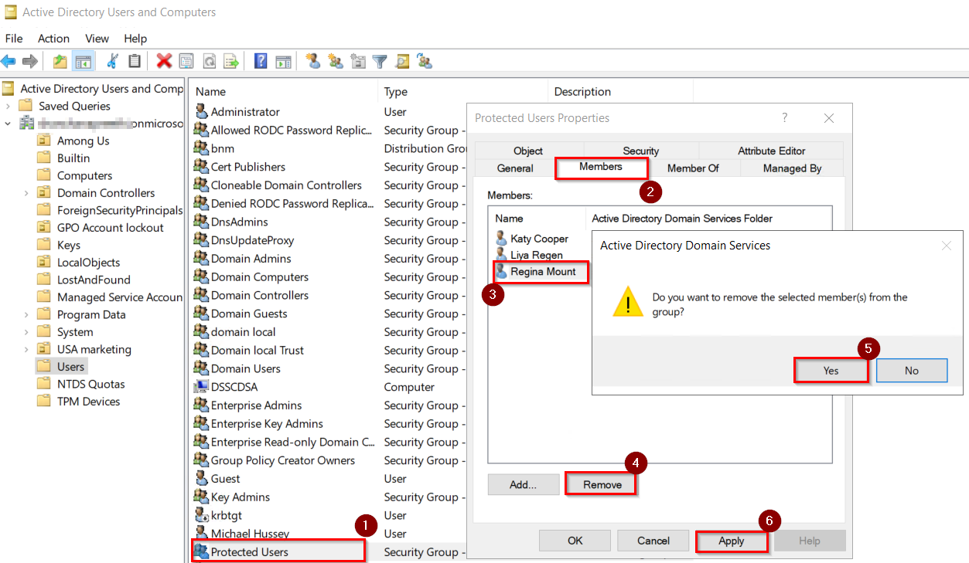
Task: Open the Action menu
Action: (x=53, y=38)
